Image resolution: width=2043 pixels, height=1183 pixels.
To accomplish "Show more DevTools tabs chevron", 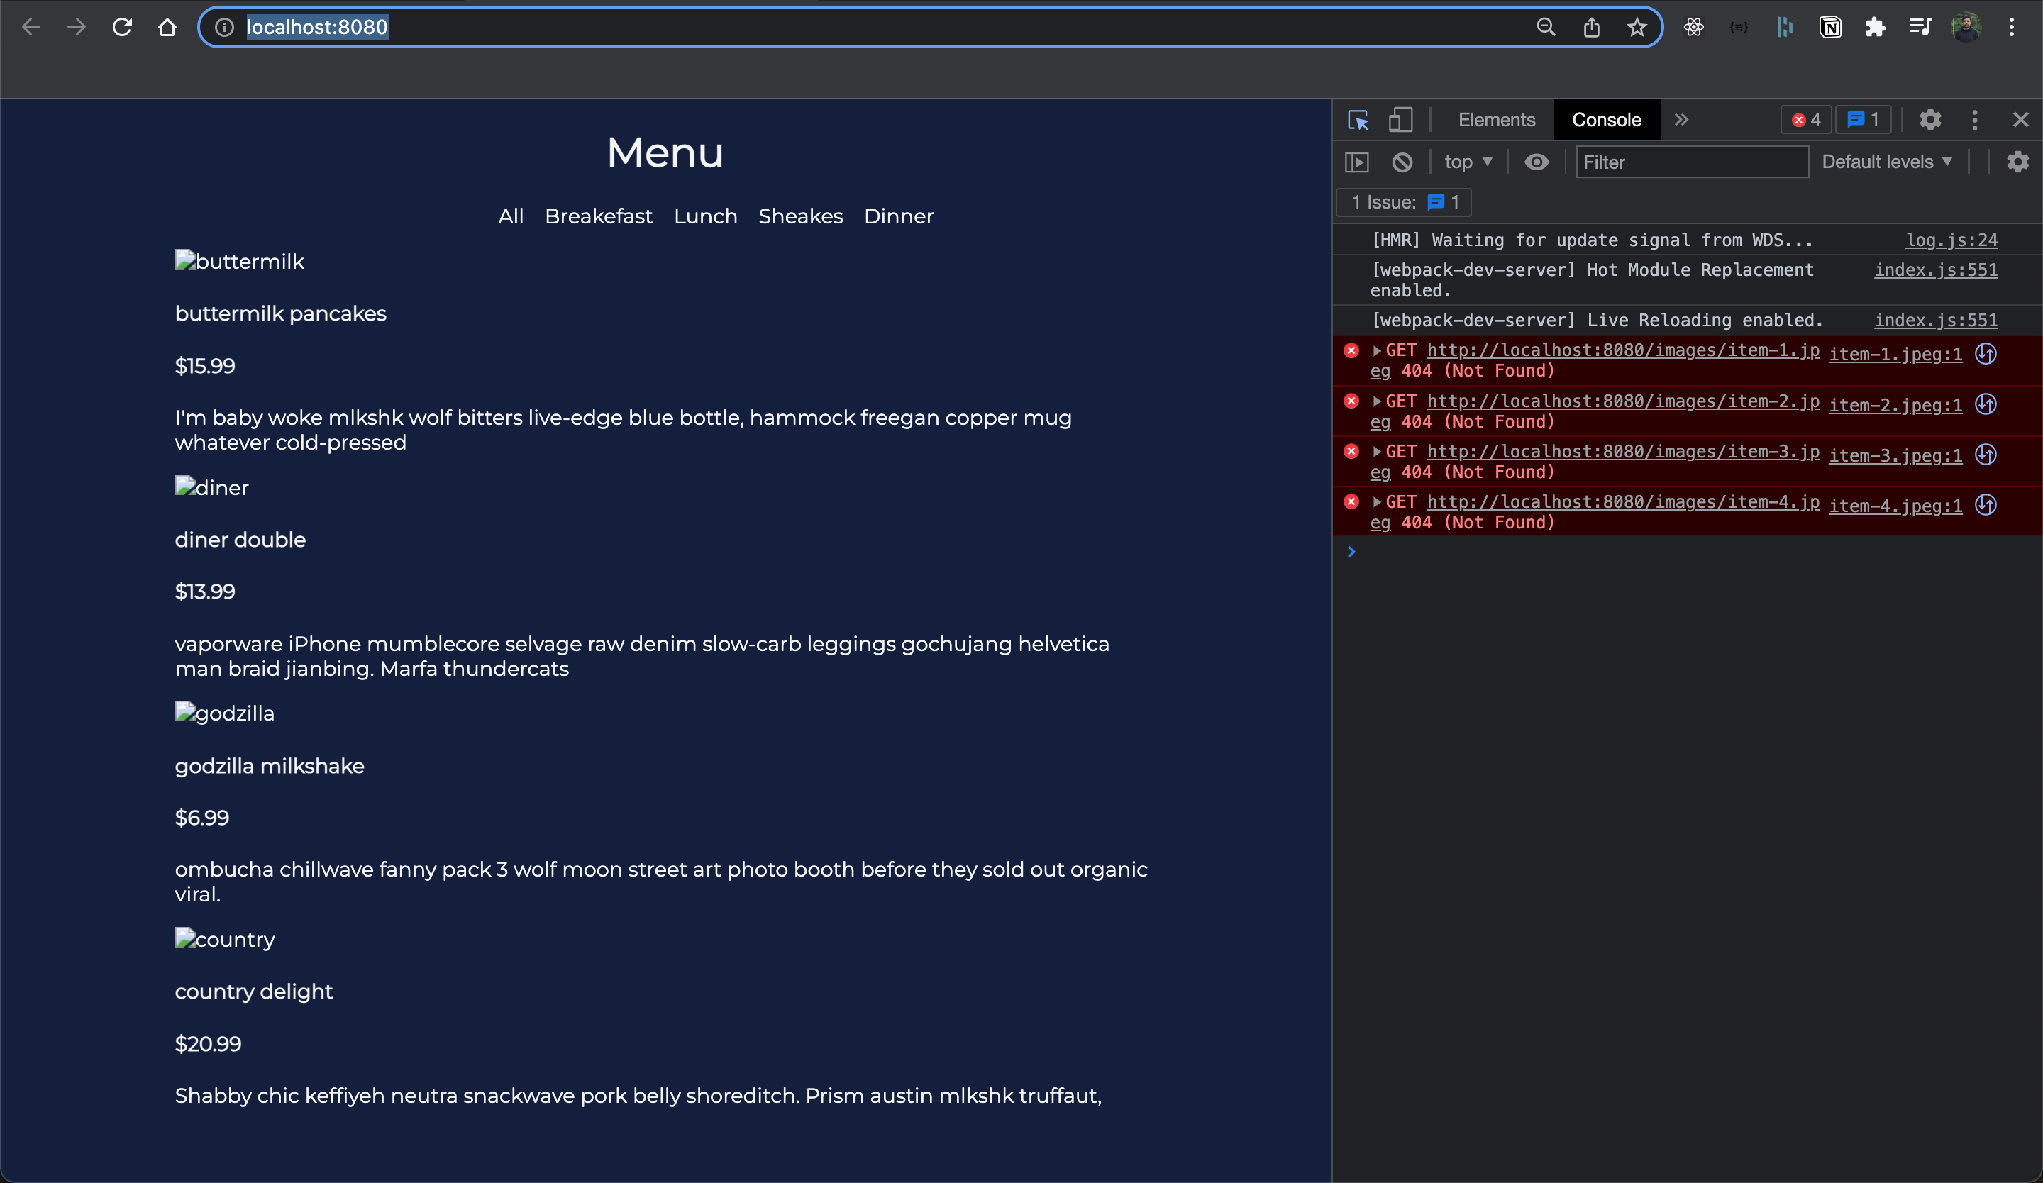I will pyautogui.click(x=1681, y=120).
